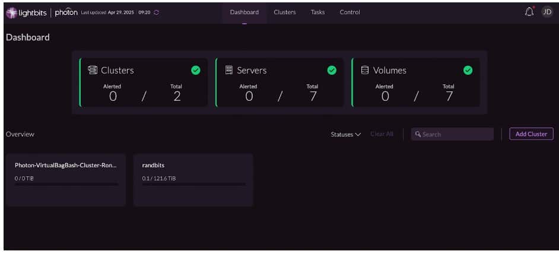Open the notifications bell
Screen dimensions: 559x254
[529, 12]
